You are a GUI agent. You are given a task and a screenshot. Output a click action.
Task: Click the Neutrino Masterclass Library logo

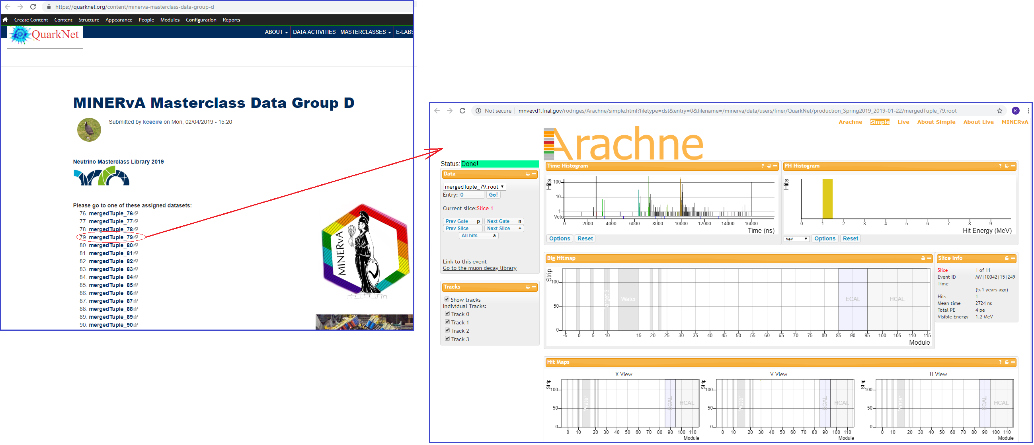(101, 177)
